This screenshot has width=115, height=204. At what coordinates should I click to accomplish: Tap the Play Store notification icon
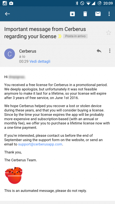[x=11, y=3]
